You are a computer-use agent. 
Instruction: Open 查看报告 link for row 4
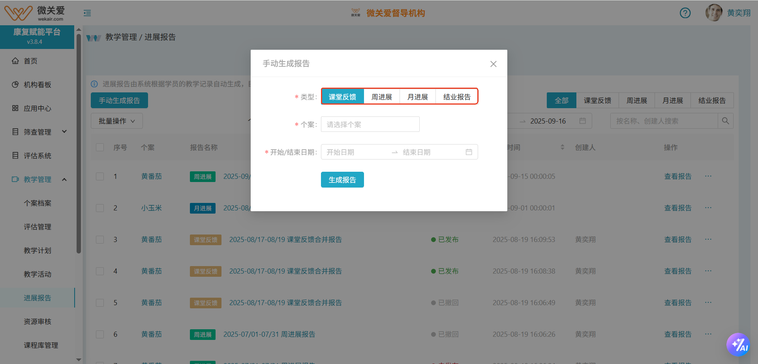tap(677, 271)
